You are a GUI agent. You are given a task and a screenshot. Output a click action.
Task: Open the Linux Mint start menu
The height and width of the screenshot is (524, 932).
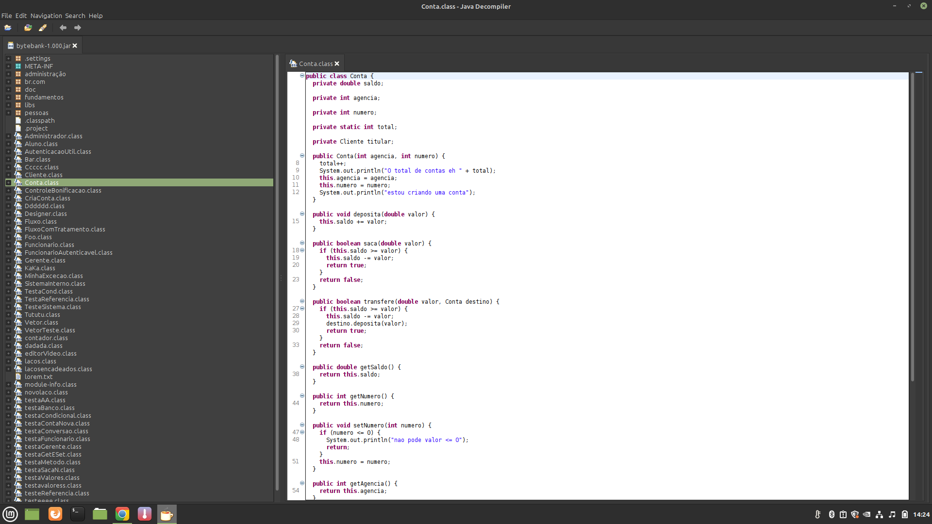pyautogui.click(x=10, y=514)
